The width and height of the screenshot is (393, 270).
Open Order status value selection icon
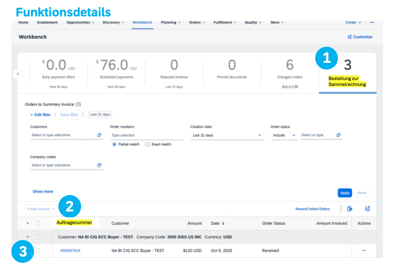point(338,135)
